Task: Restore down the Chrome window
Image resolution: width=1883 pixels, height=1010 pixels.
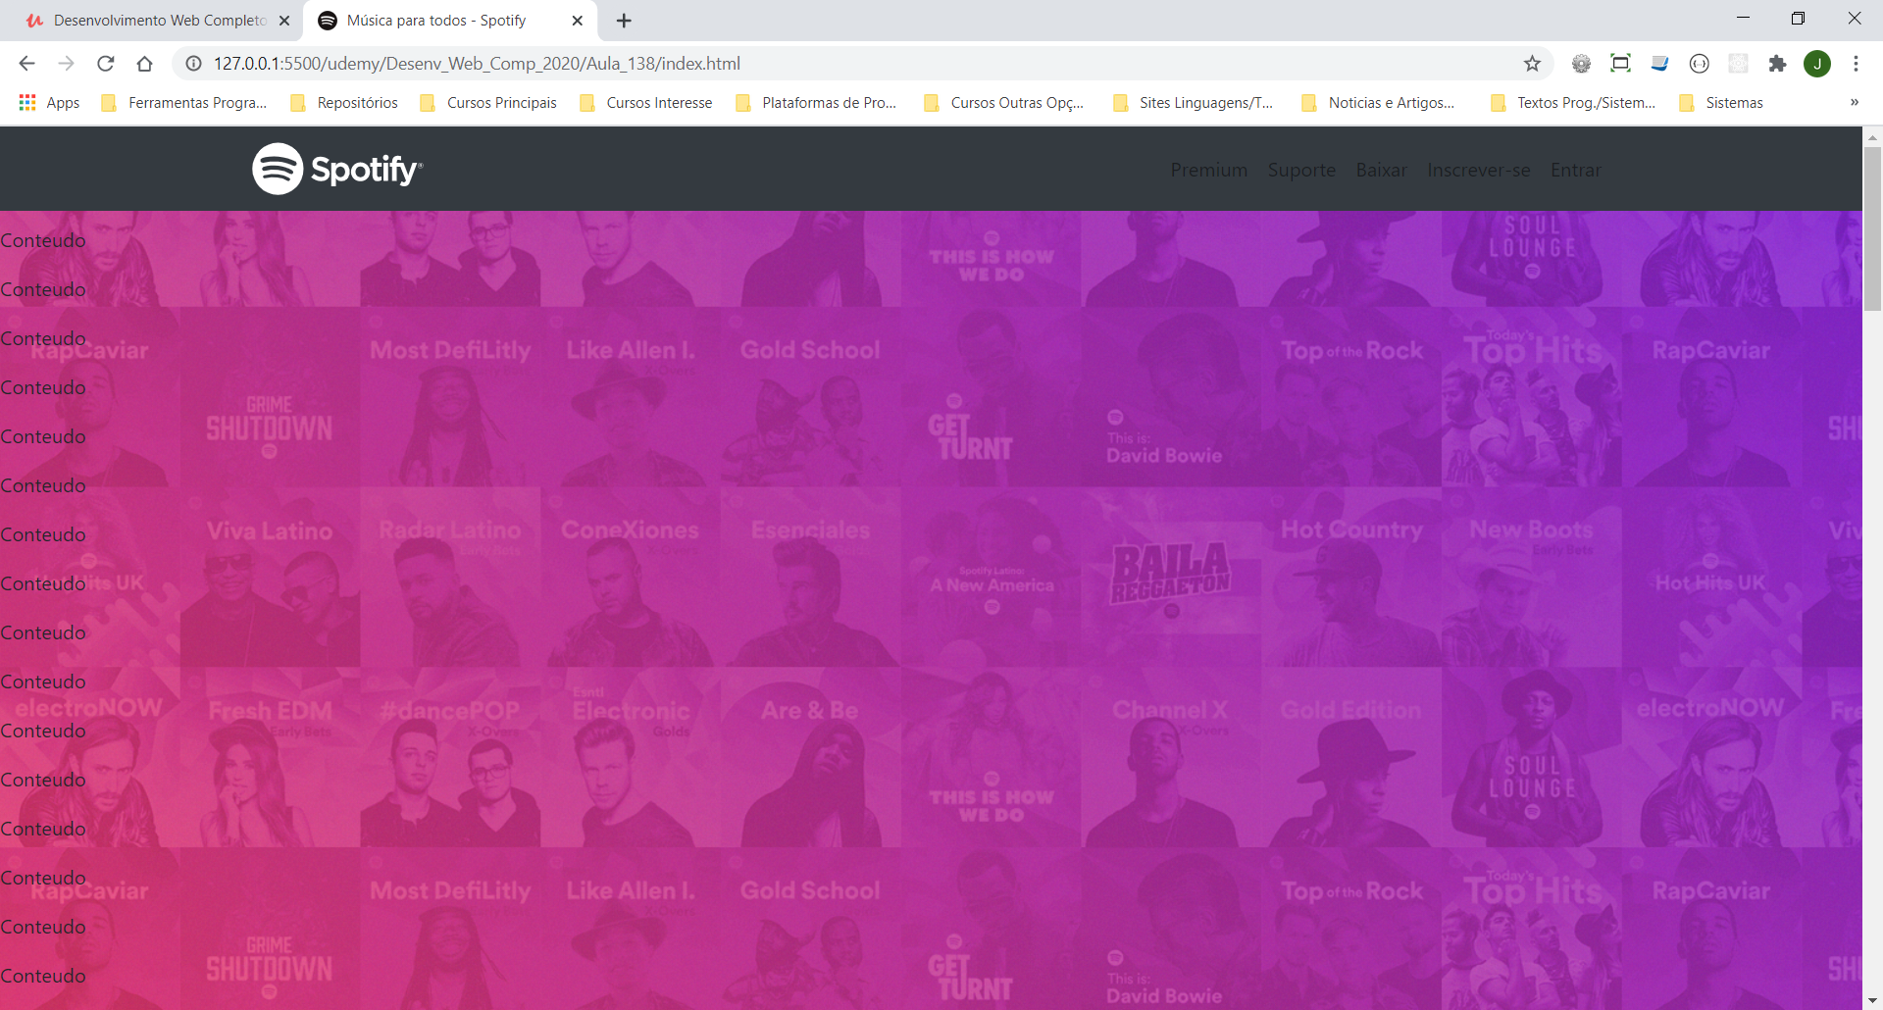Action: [x=1798, y=19]
